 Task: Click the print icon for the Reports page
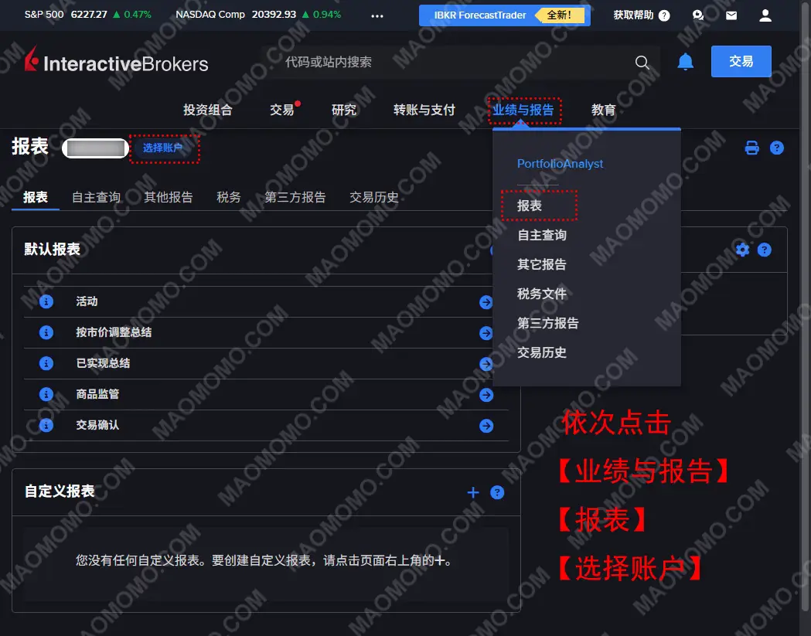point(751,148)
